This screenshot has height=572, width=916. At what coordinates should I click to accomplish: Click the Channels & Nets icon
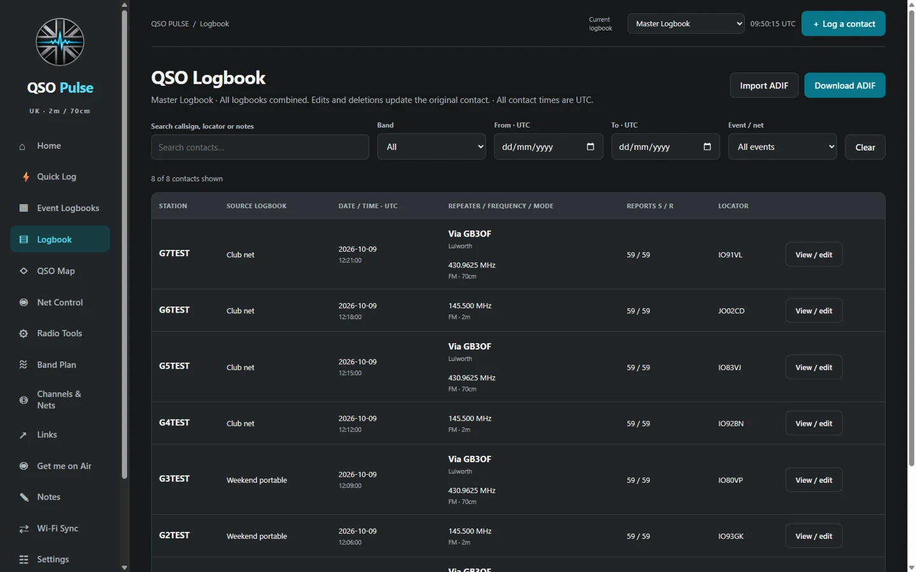click(24, 400)
